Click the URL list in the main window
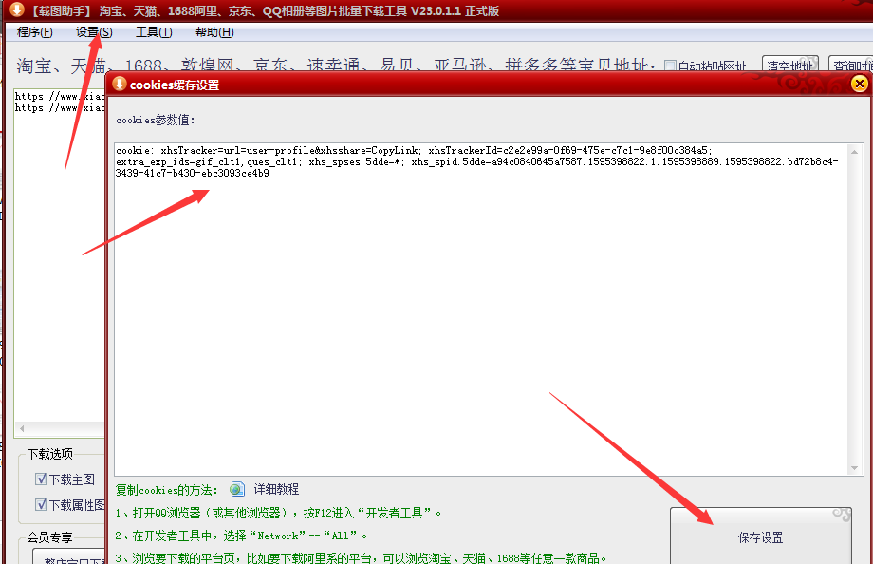 [60, 262]
